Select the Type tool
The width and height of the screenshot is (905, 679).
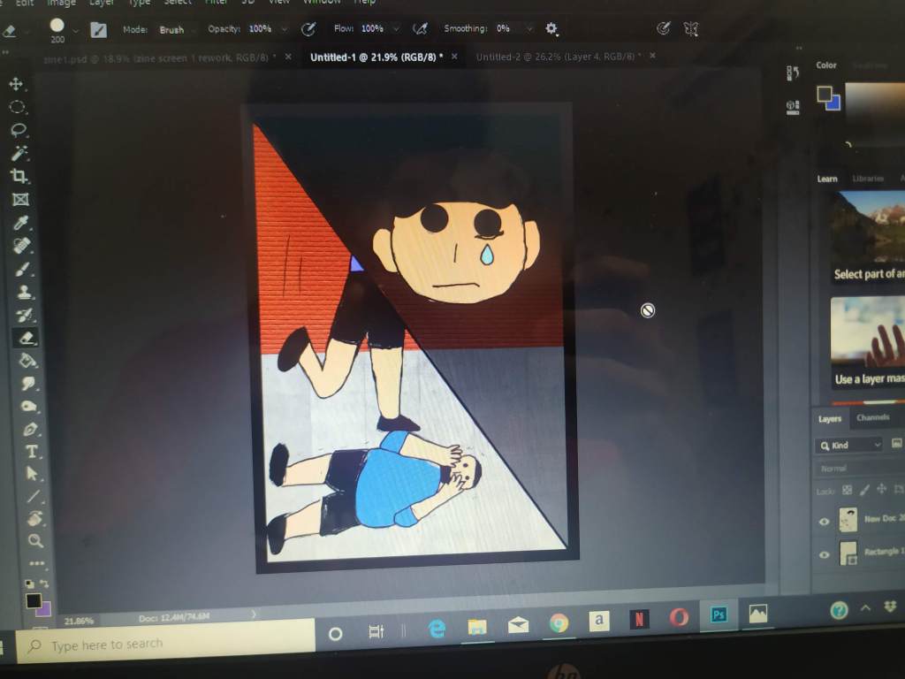pos(32,452)
